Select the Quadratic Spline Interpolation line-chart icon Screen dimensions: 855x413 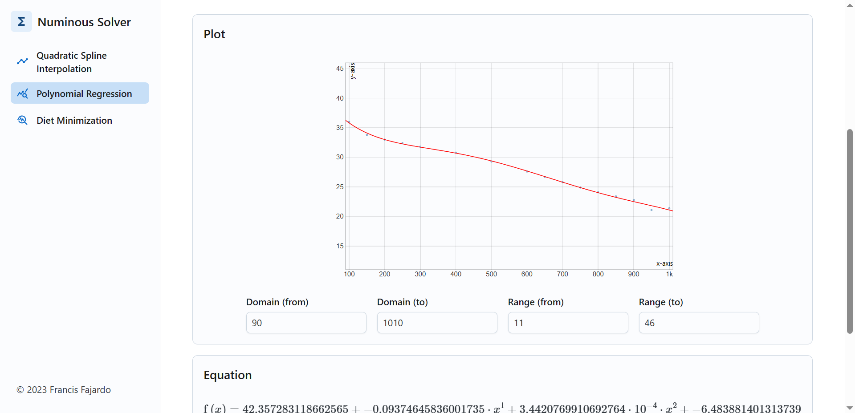[x=22, y=61]
